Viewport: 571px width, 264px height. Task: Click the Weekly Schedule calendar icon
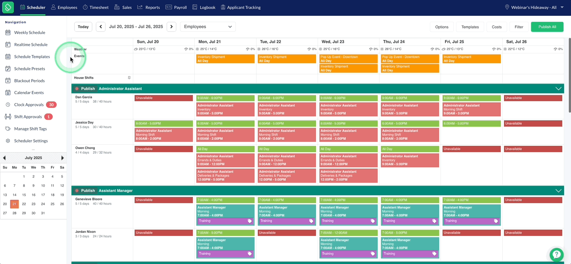pyautogui.click(x=8, y=32)
